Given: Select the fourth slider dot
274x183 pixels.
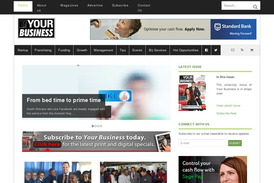Looking at the screenshot, I should [x=101, y=126].
